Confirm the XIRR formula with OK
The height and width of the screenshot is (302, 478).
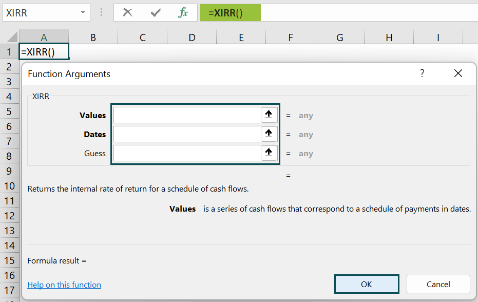point(366,284)
